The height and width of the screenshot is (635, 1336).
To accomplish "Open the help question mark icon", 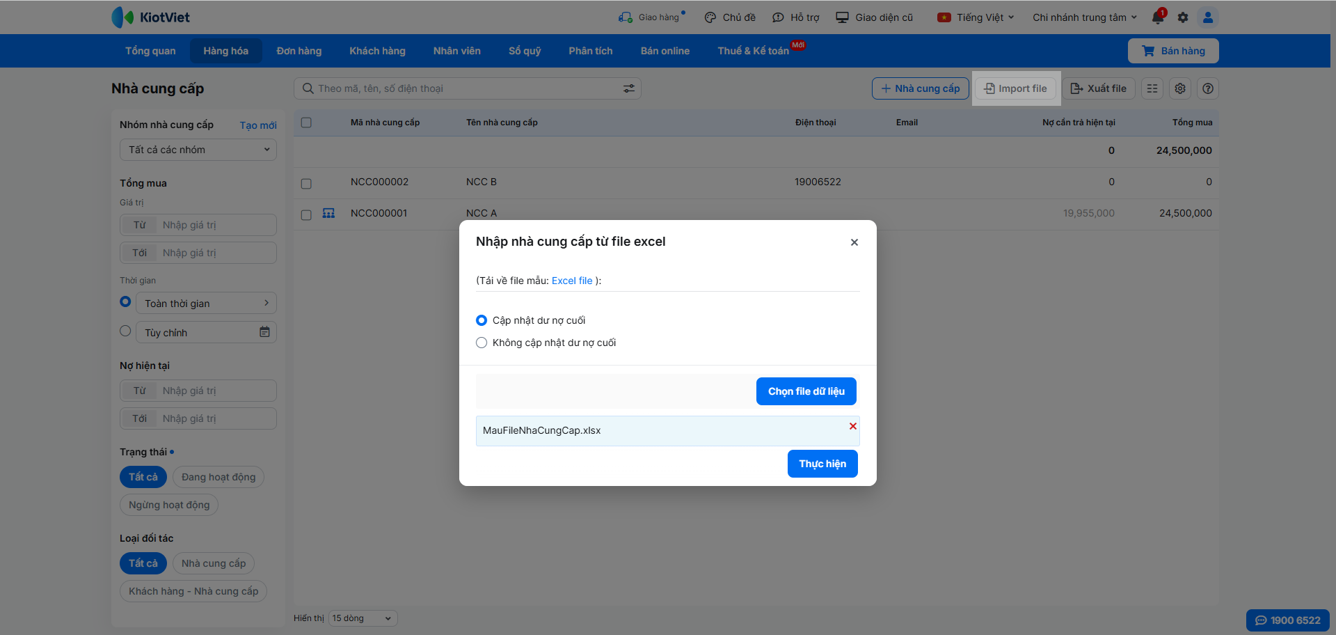I will coord(1208,88).
